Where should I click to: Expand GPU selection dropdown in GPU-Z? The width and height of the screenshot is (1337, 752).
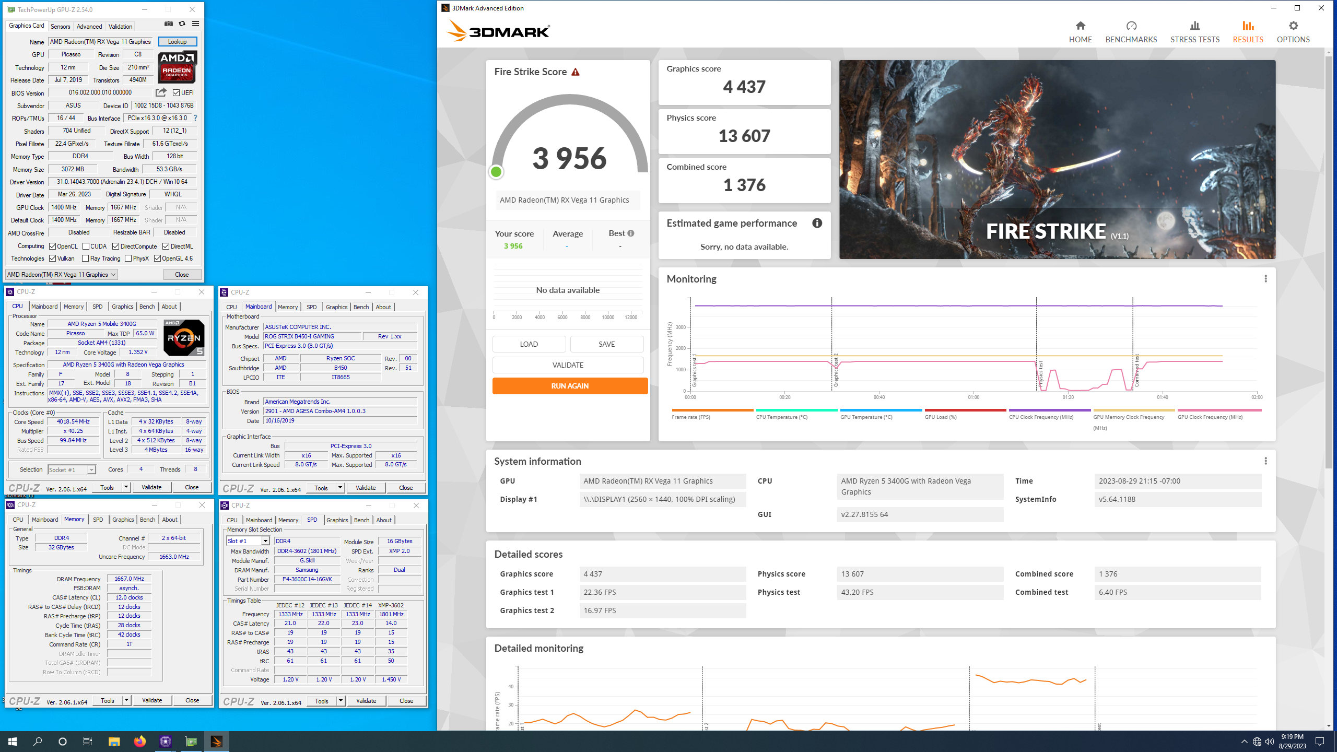pos(61,275)
